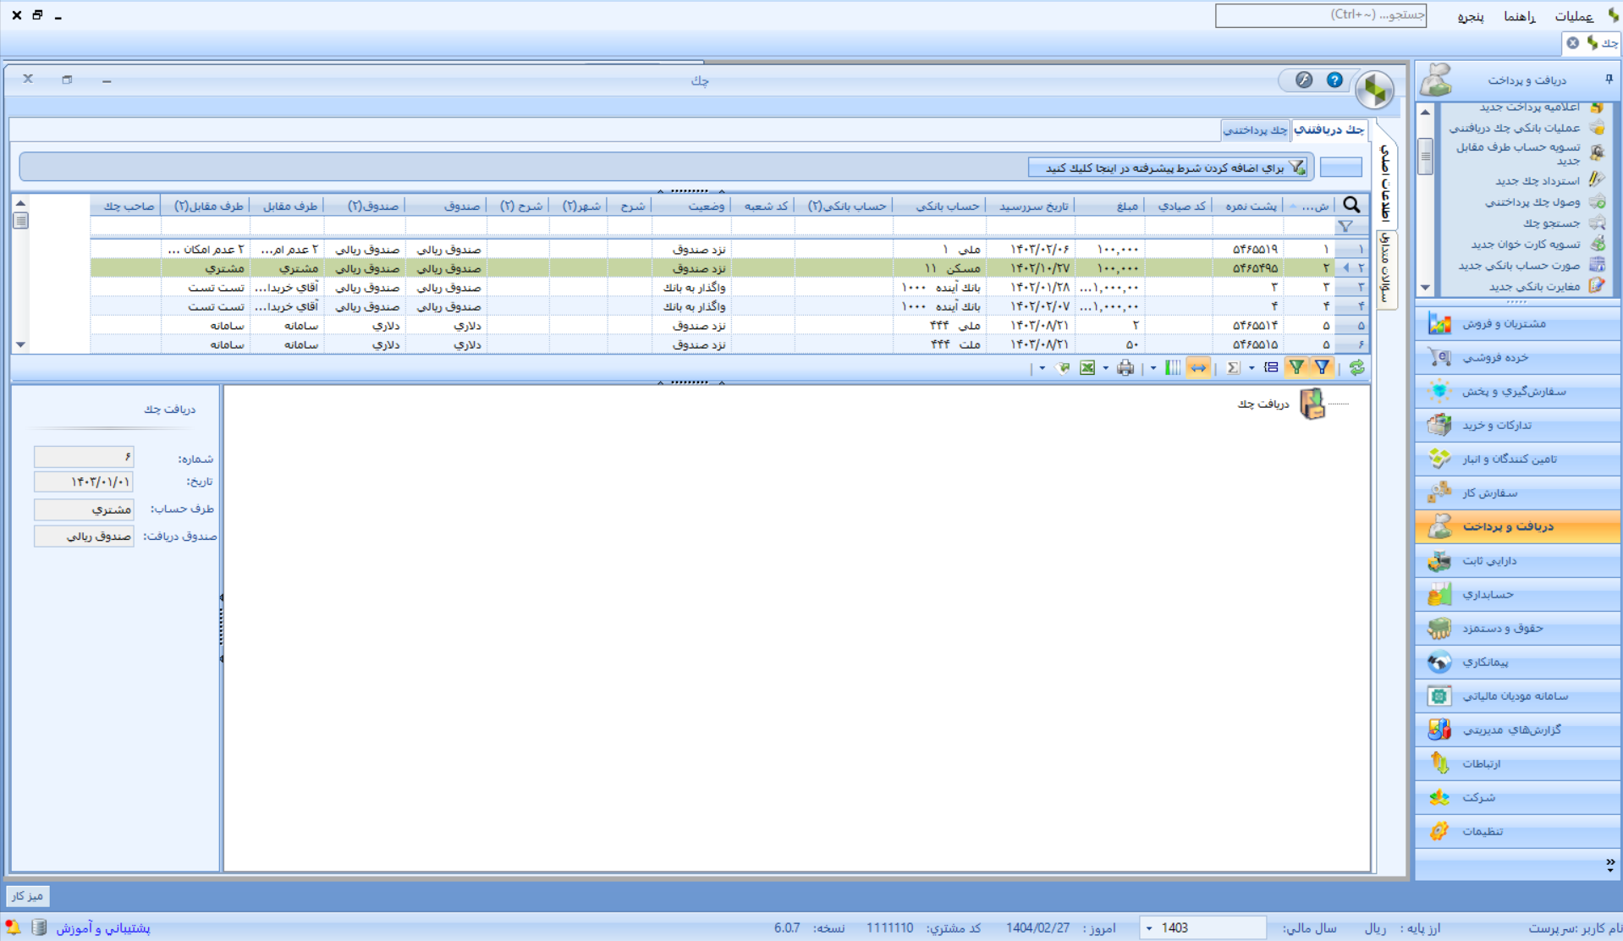1623x941 pixels.
Task: Select 'گزارش‌های مدیریتی' module
Action: click(x=1517, y=729)
